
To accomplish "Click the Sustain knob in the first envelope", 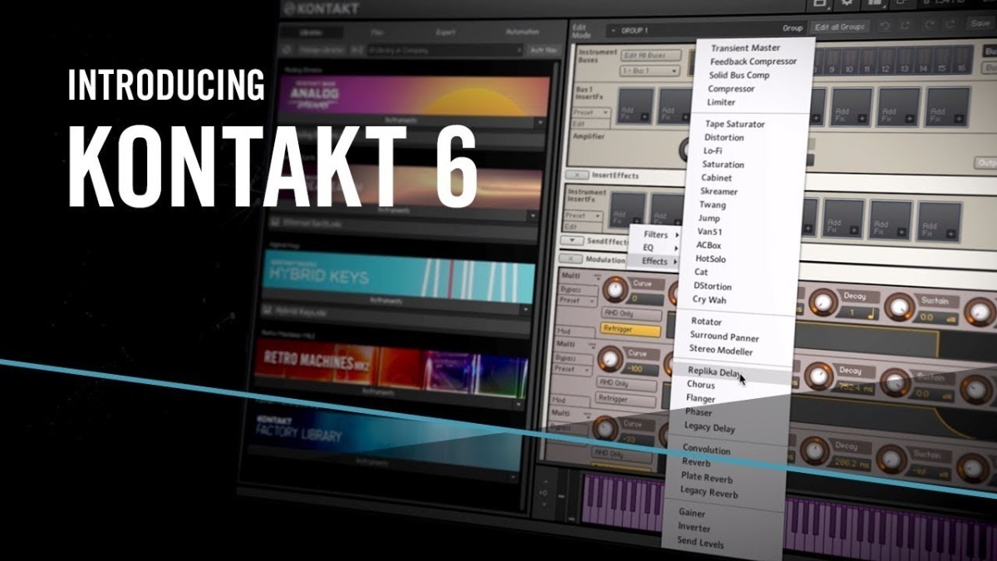I will click(899, 308).
